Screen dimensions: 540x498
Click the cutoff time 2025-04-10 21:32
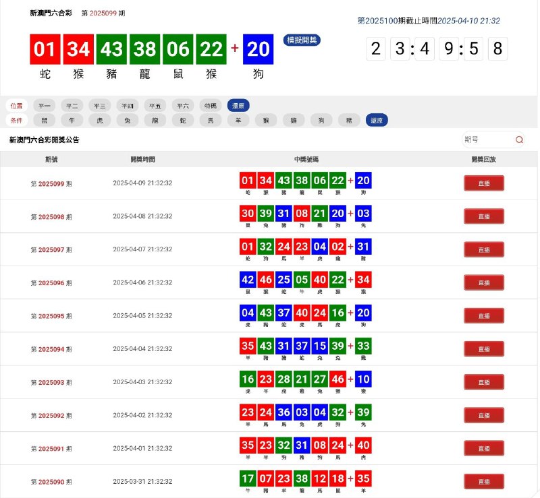pos(468,21)
